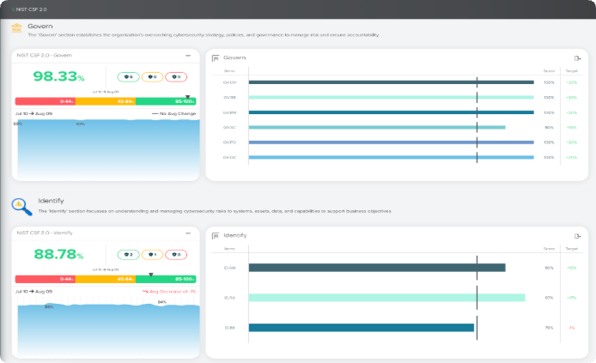The image size is (596, 363).
Task: Click the ID.IM row label
Action: tap(229, 328)
